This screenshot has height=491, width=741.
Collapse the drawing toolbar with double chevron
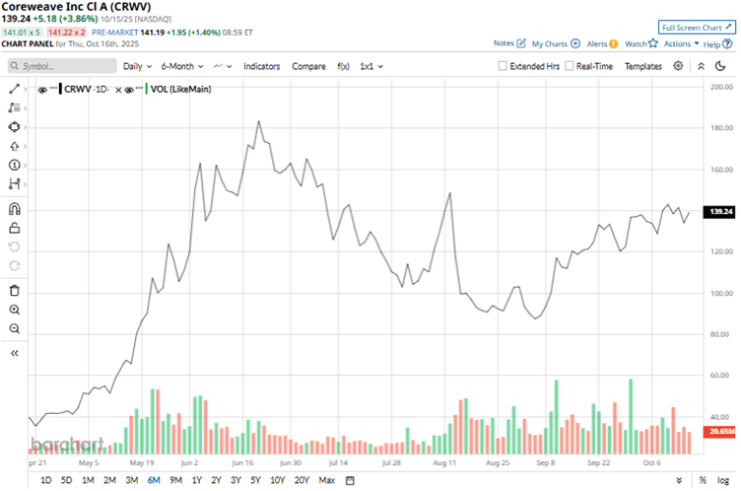(x=15, y=353)
